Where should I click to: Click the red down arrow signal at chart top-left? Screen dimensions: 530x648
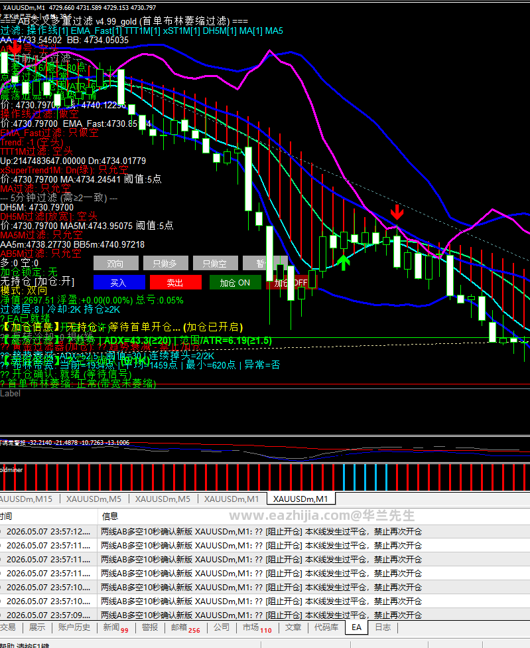click(15, 48)
